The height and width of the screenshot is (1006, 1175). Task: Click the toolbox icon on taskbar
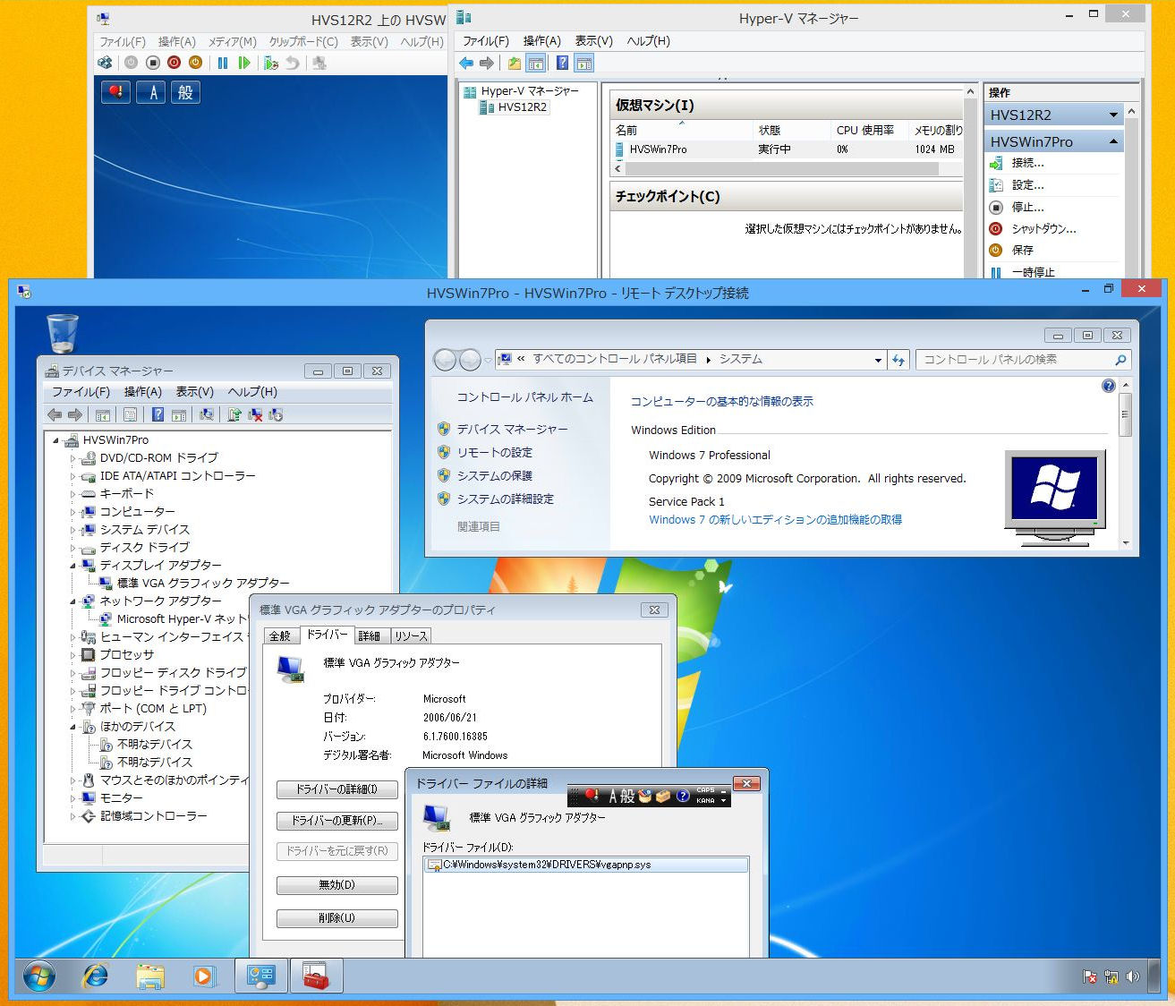(x=316, y=976)
